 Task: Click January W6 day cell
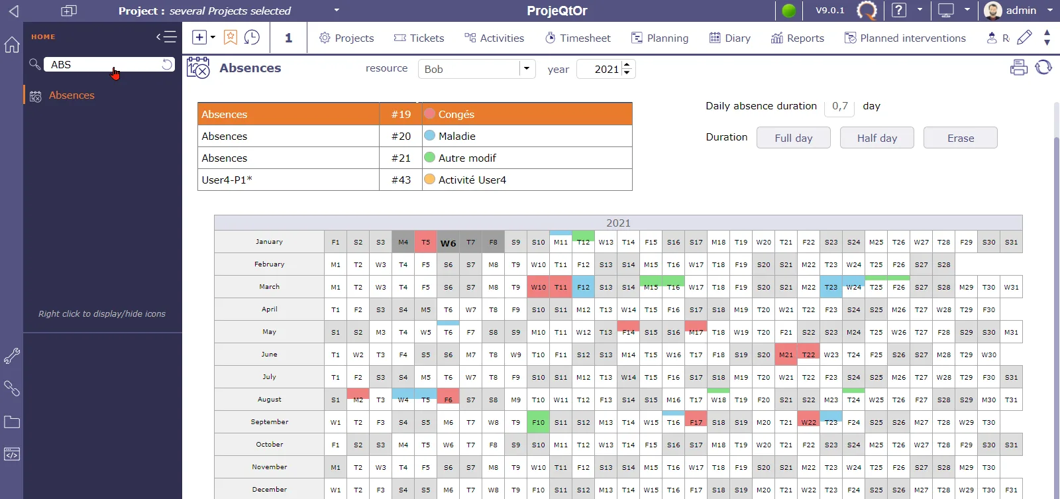449,243
